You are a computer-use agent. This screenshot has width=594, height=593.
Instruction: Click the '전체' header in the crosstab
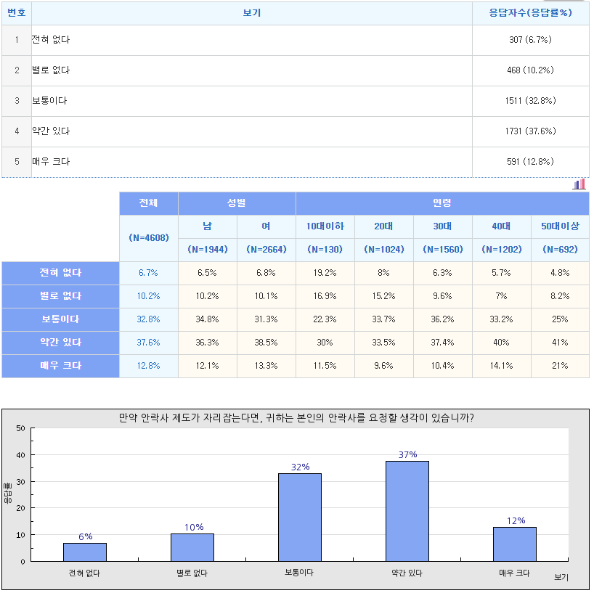click(x=148, y=203)
